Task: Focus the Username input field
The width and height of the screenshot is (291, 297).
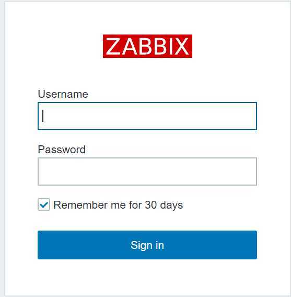Action: (147, 116)
